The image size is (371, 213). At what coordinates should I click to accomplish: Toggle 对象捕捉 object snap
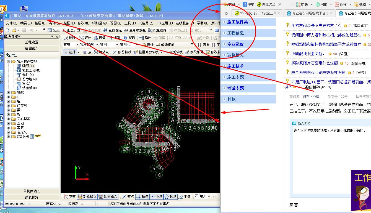tap(87, 197)
